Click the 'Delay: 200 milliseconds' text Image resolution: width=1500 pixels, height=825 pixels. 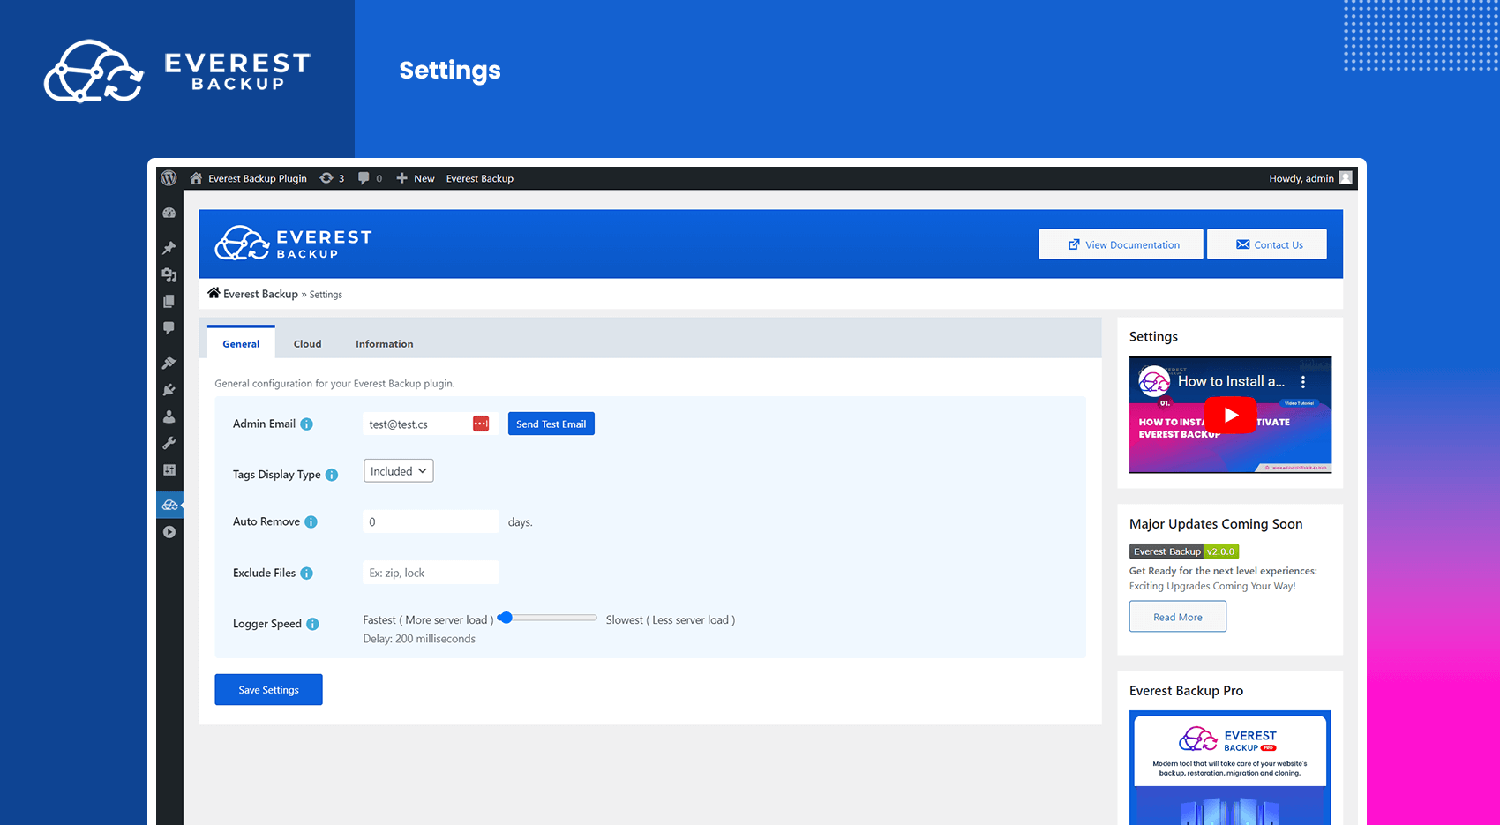[419, 639]
